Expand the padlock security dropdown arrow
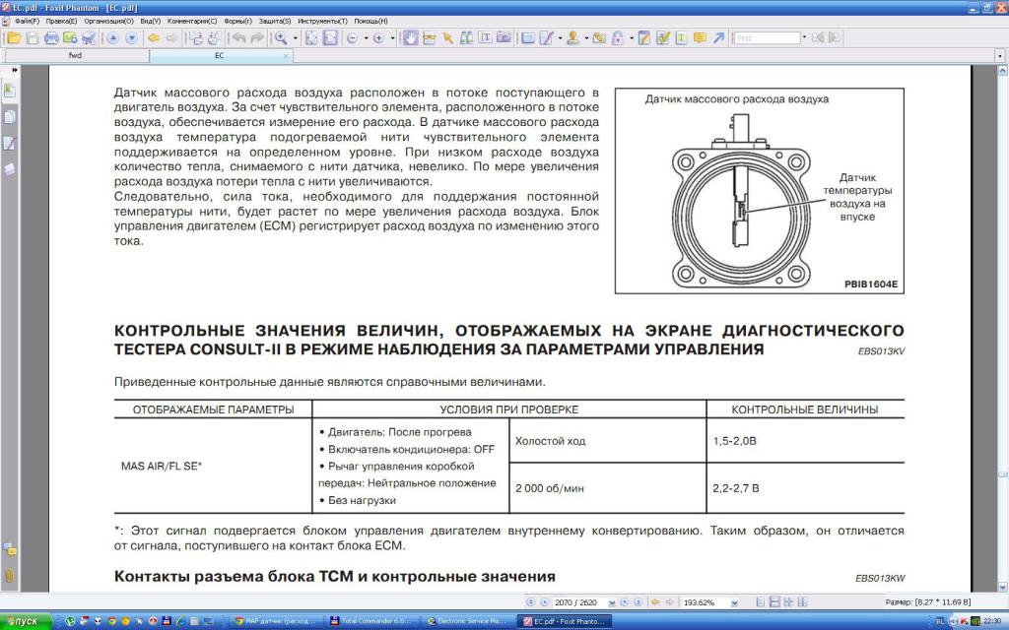The width and height of the screenshot is (1009, 630). pyautogui.click(x=632, y=38)
